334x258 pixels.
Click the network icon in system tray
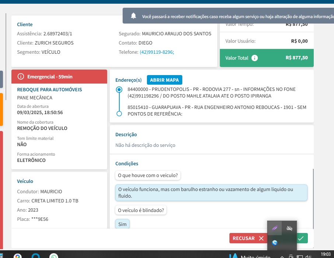[x=300, y=257]
